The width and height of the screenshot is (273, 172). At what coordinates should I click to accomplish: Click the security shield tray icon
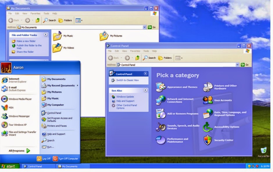249,166
